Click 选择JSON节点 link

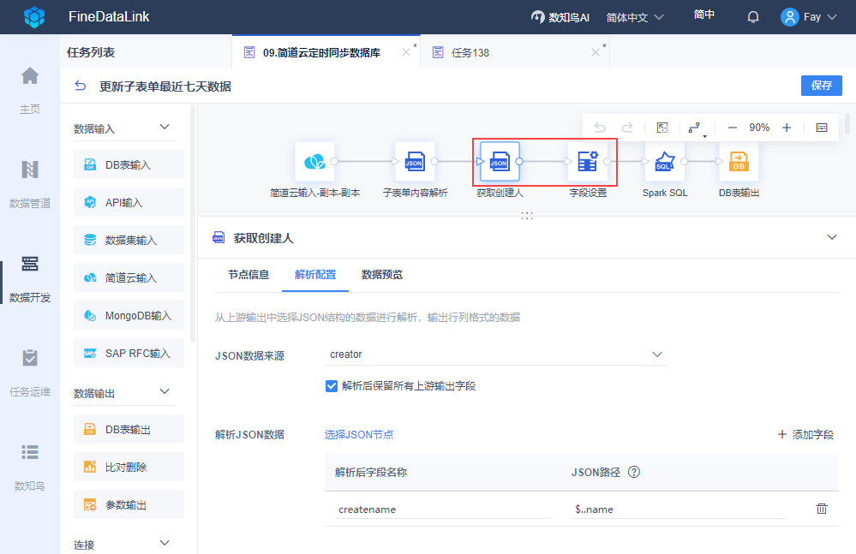tap(359, 435)
